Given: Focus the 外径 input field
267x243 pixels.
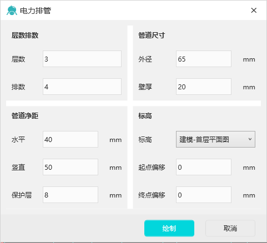Looking at the screenshot, I should click(x=204, y=59).
